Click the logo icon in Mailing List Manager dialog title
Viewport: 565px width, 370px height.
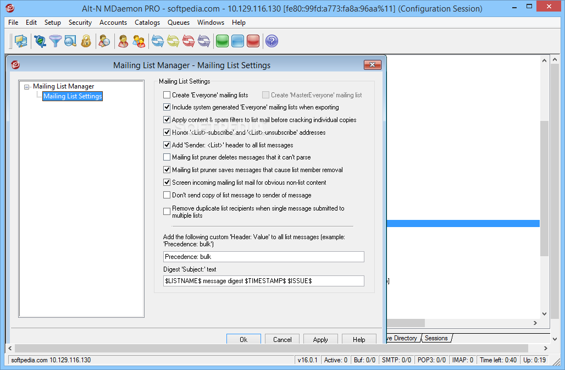tap(15, 65)
